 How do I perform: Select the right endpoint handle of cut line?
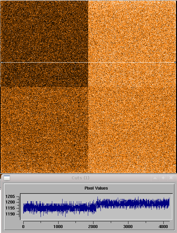pos(175,63)
